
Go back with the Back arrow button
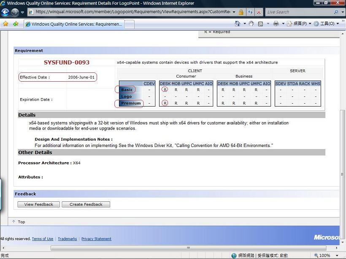5,12
